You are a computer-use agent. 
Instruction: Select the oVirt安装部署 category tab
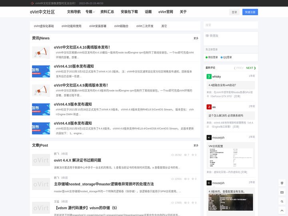click(98, 26)
